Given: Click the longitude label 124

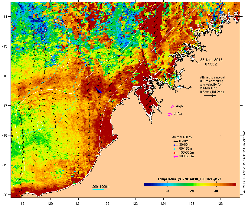Looking at the screenshot, I should 163,203.
